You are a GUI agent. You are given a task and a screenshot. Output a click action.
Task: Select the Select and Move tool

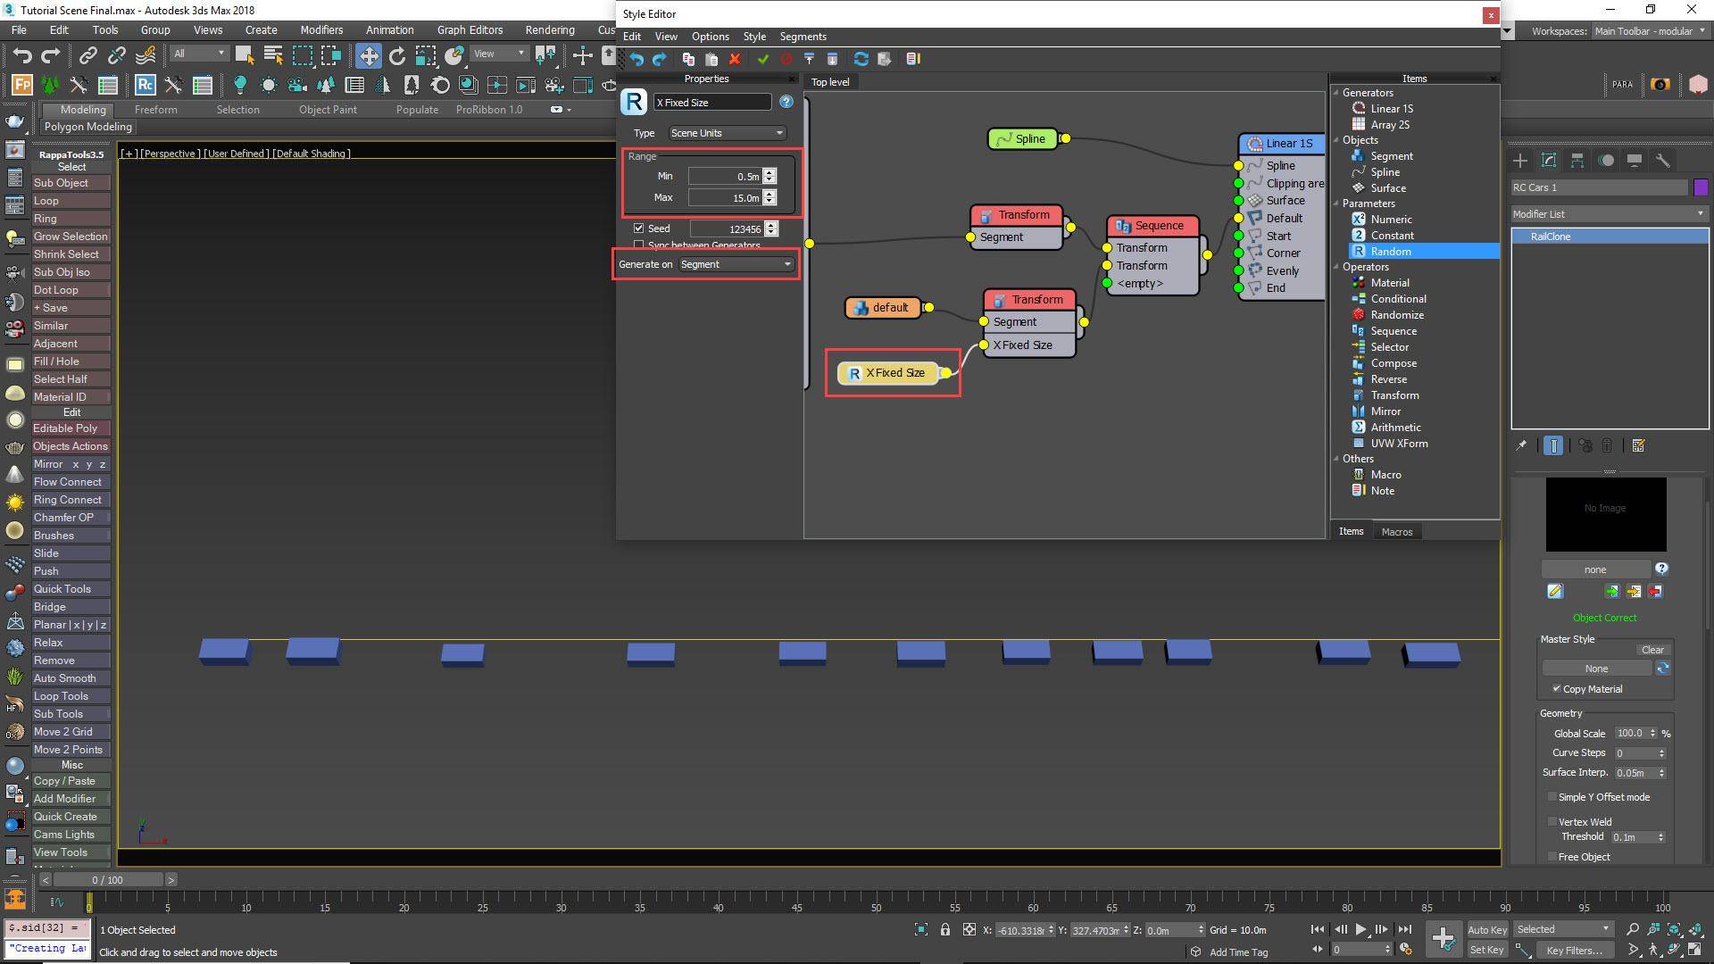coord(369,55)
